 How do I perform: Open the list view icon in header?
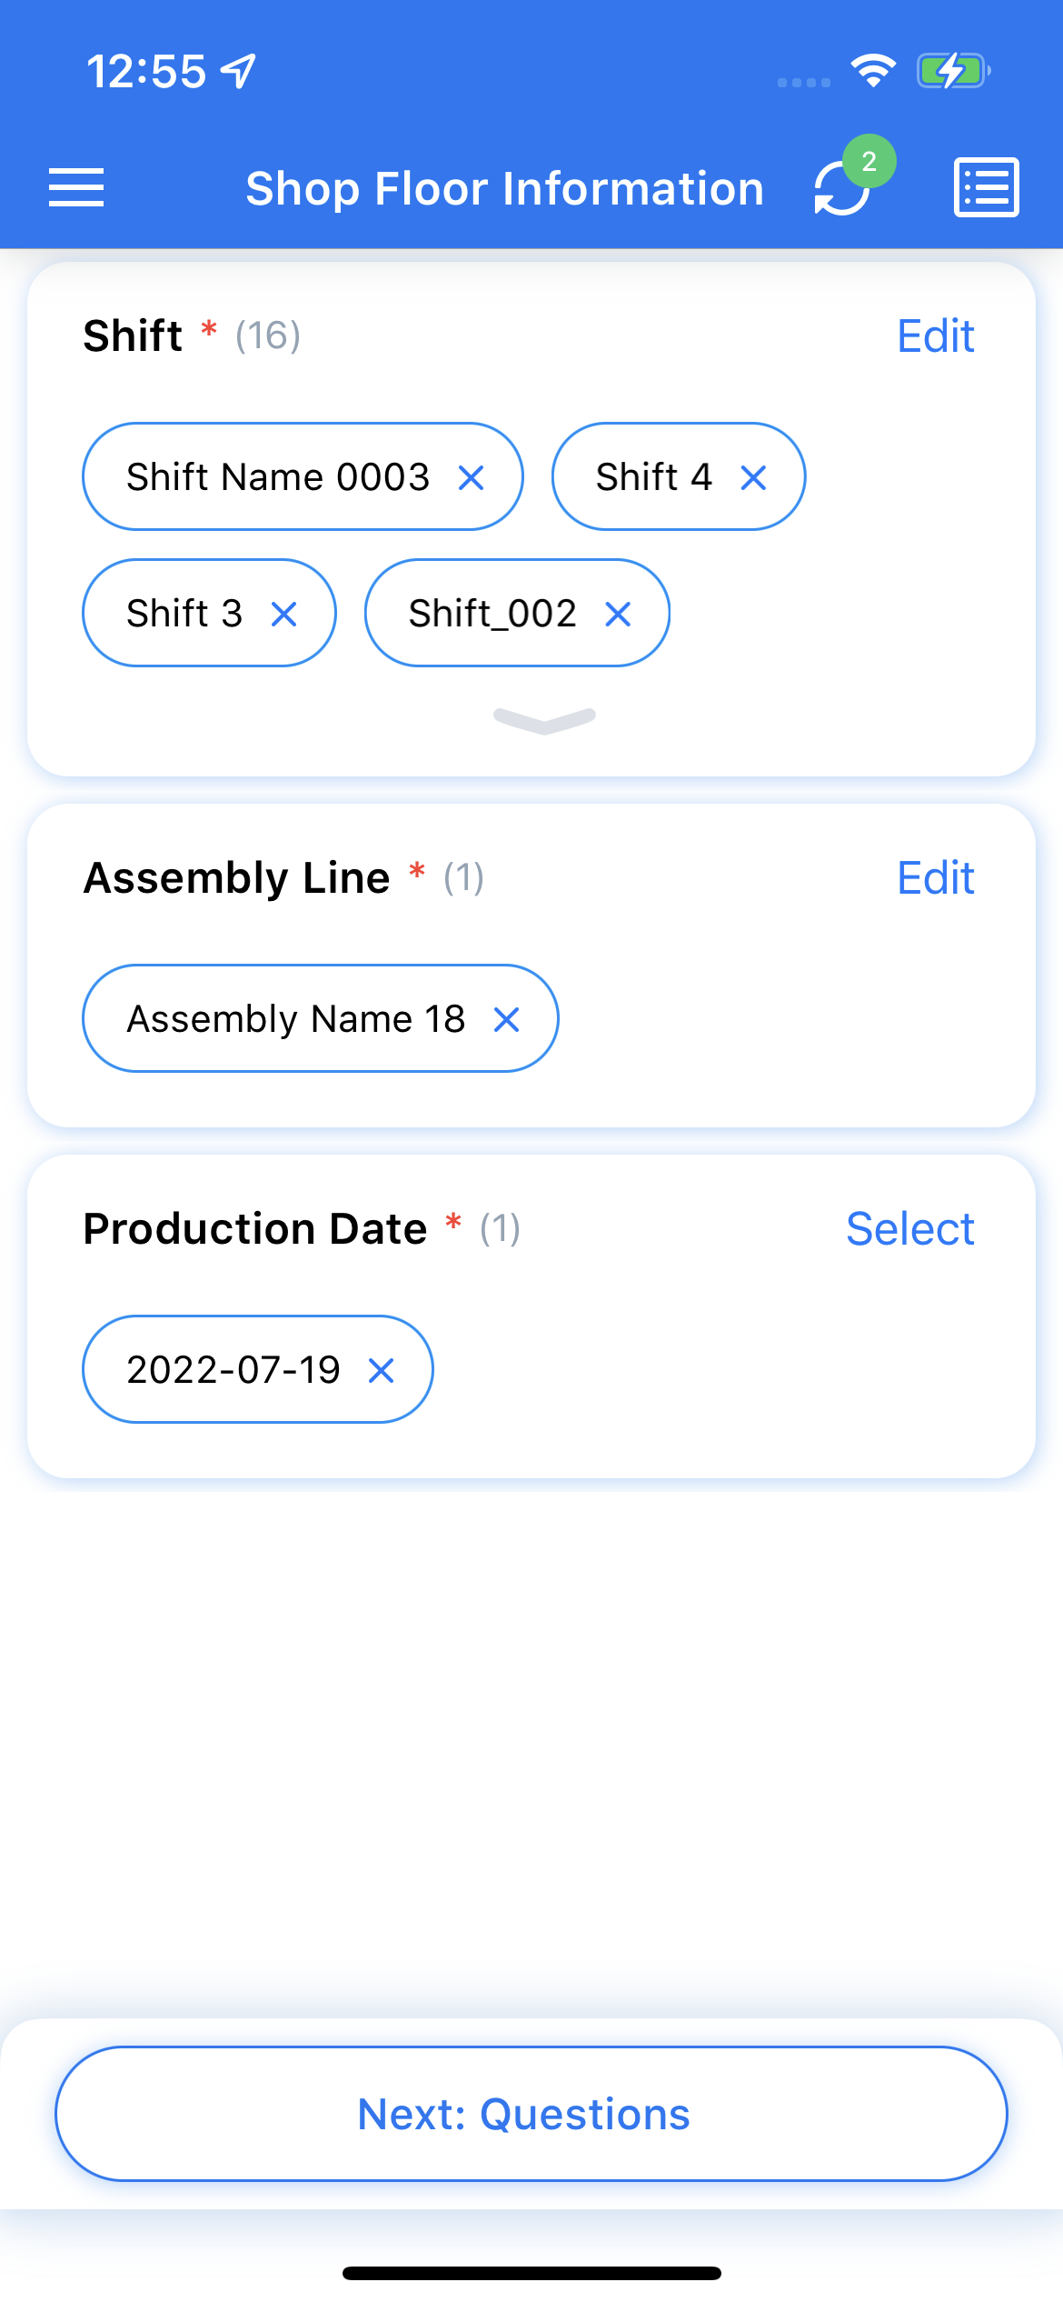986,188
